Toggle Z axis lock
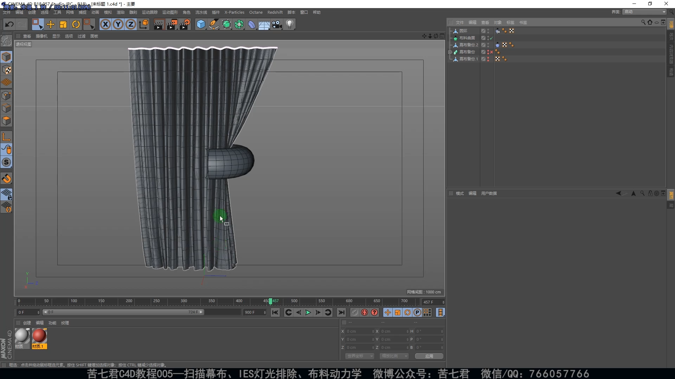Screen dimensions: 675x379 131,24
